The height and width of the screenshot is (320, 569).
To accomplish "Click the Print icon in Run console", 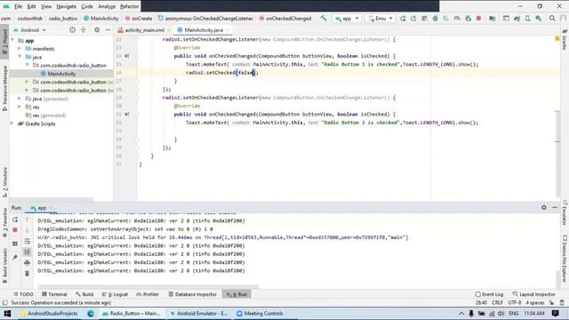I will coord(28,262).
